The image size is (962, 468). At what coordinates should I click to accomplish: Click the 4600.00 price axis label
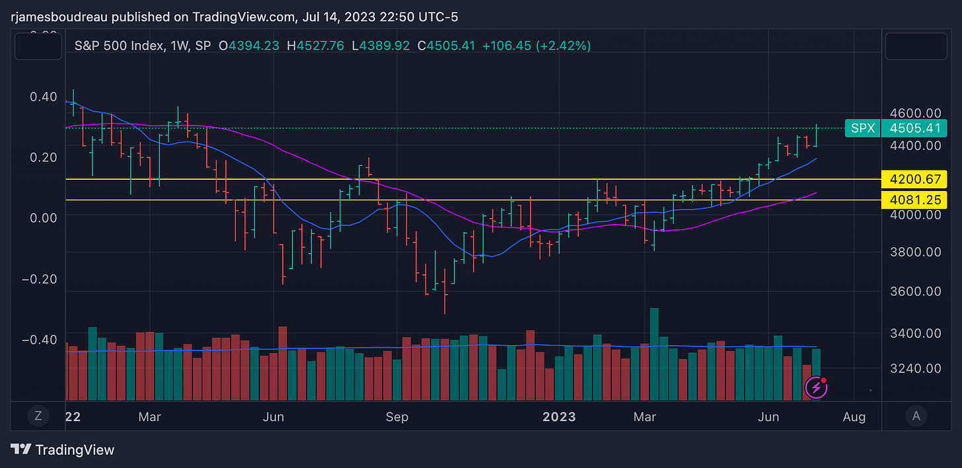[915, 114]
